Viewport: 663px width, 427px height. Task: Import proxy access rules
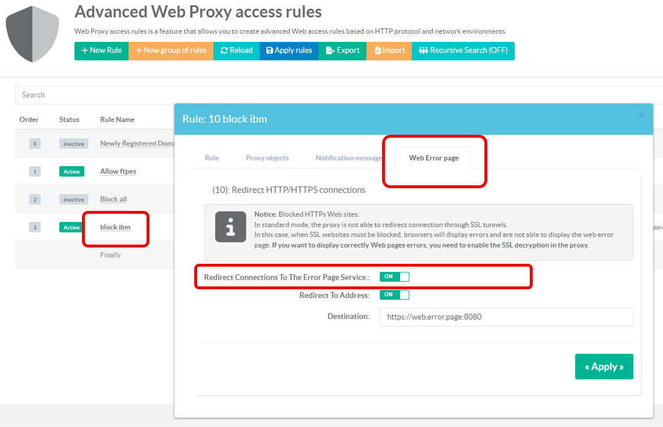coord(389,51)
